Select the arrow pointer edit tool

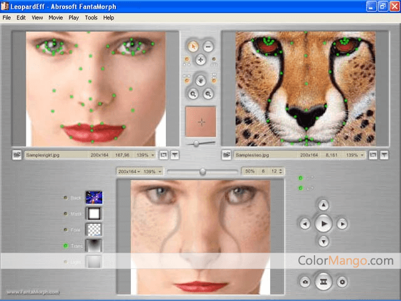click(x=194, y=46)
